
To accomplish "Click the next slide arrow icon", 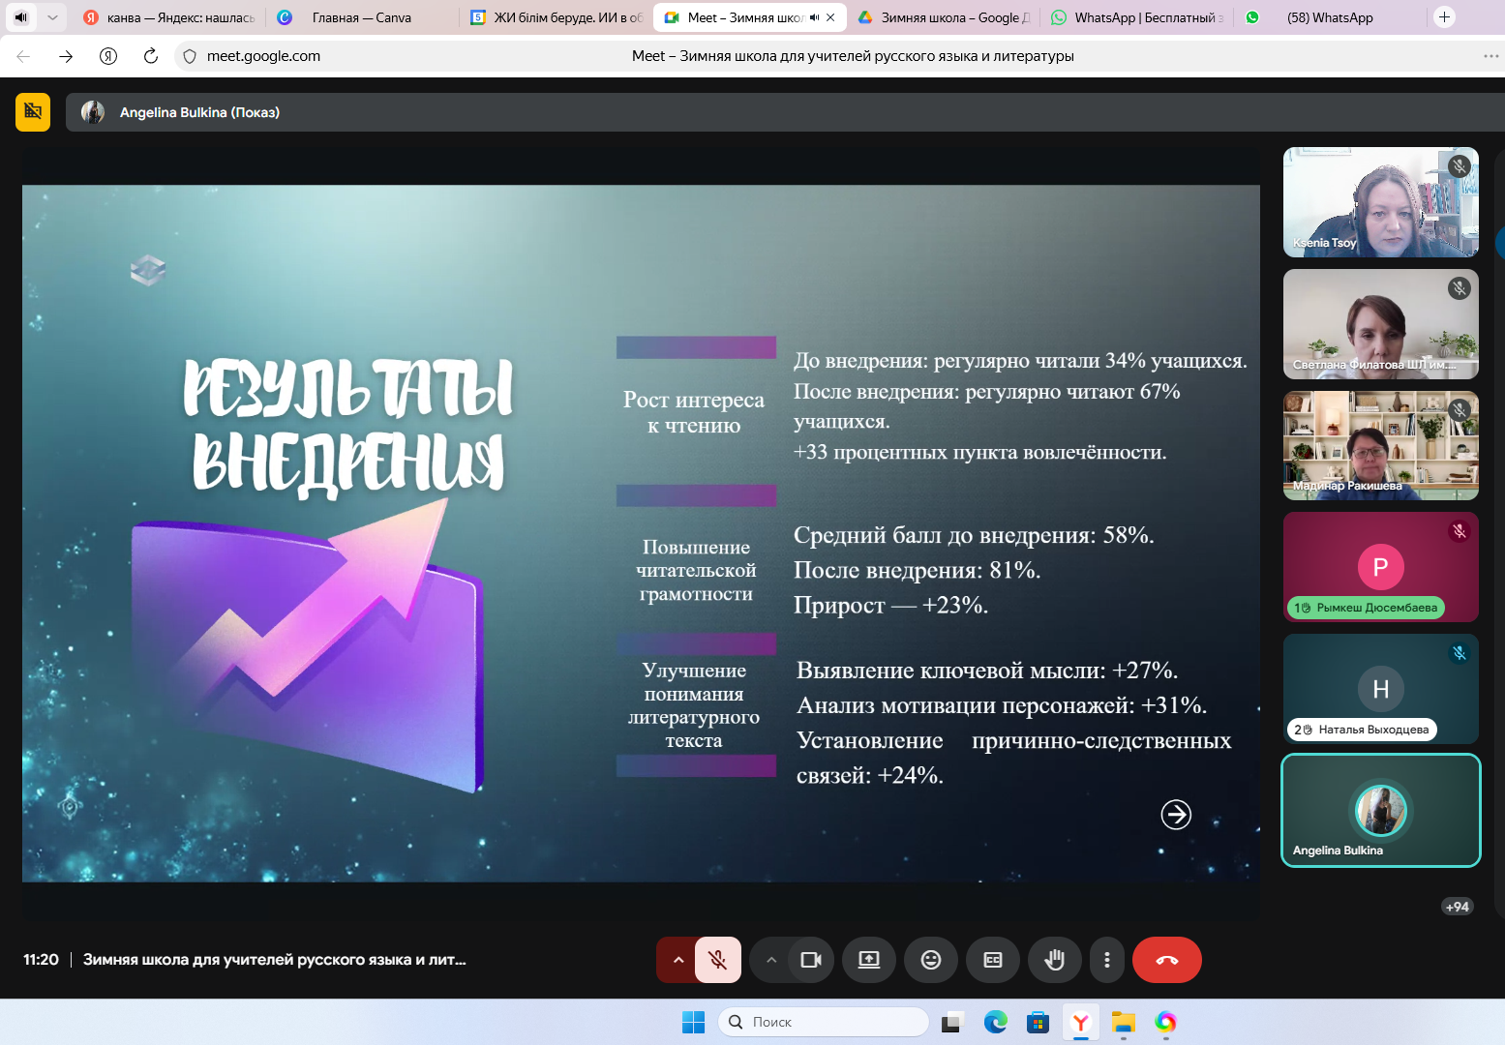I will [1176, 815].
